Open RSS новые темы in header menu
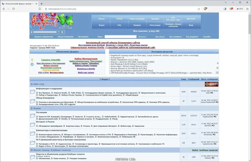Screen dimensions: 251x162 point(173,20)
